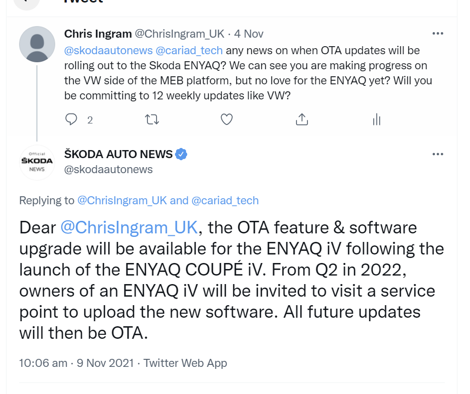Like Chris Ingram's tweet with heart icon

coord(227,119)
